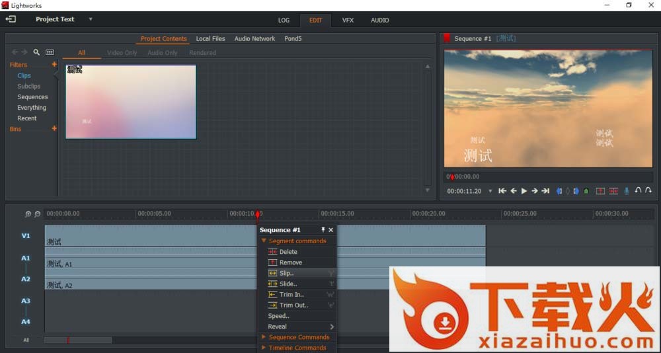Toggle the A1 track label
The width and height of the screenshot is (661, 353).
[x=26, y=258]
